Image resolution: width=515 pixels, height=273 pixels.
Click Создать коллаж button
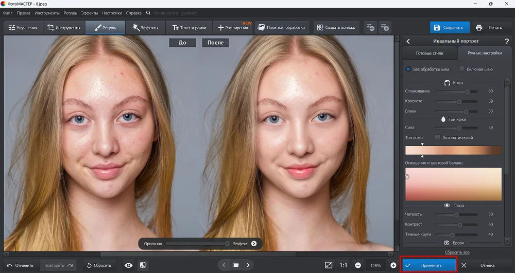click(336, 28)
